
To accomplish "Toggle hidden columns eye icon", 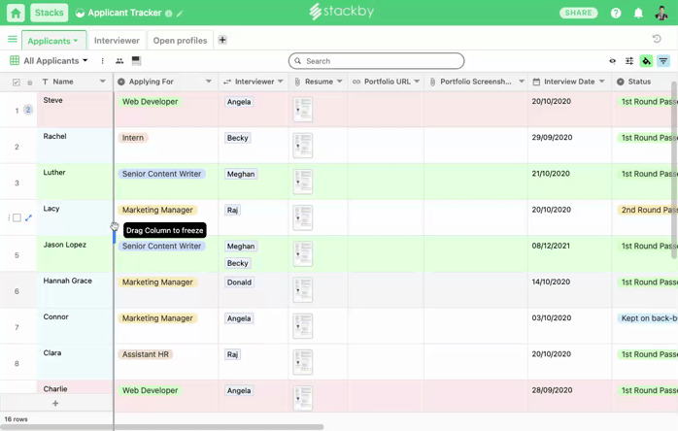I will tap(612, 61).
